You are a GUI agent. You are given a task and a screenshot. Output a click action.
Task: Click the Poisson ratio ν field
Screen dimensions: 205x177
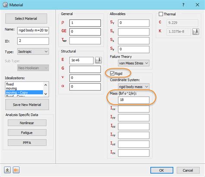[85, 78]
